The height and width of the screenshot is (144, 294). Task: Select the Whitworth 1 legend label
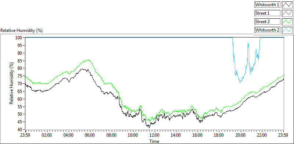click(x=268, y=5)
